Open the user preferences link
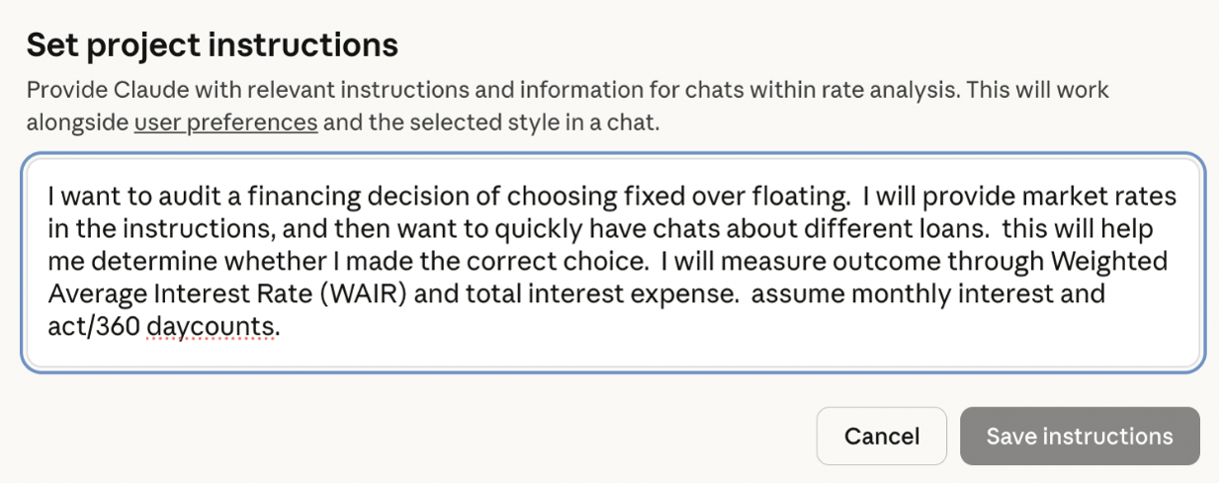Viewport: 1219px width, 483px height. tap(225, 123)
